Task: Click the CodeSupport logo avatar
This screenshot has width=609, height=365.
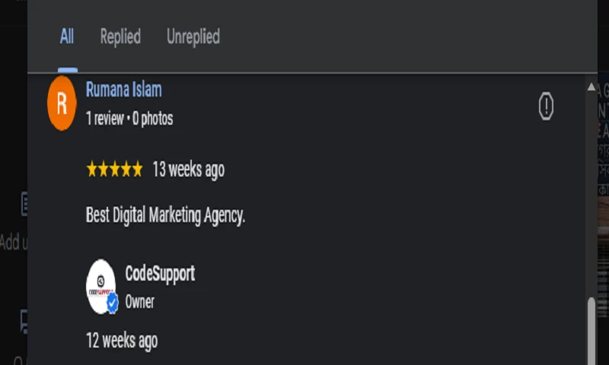Action: click(x=101, y=286)
